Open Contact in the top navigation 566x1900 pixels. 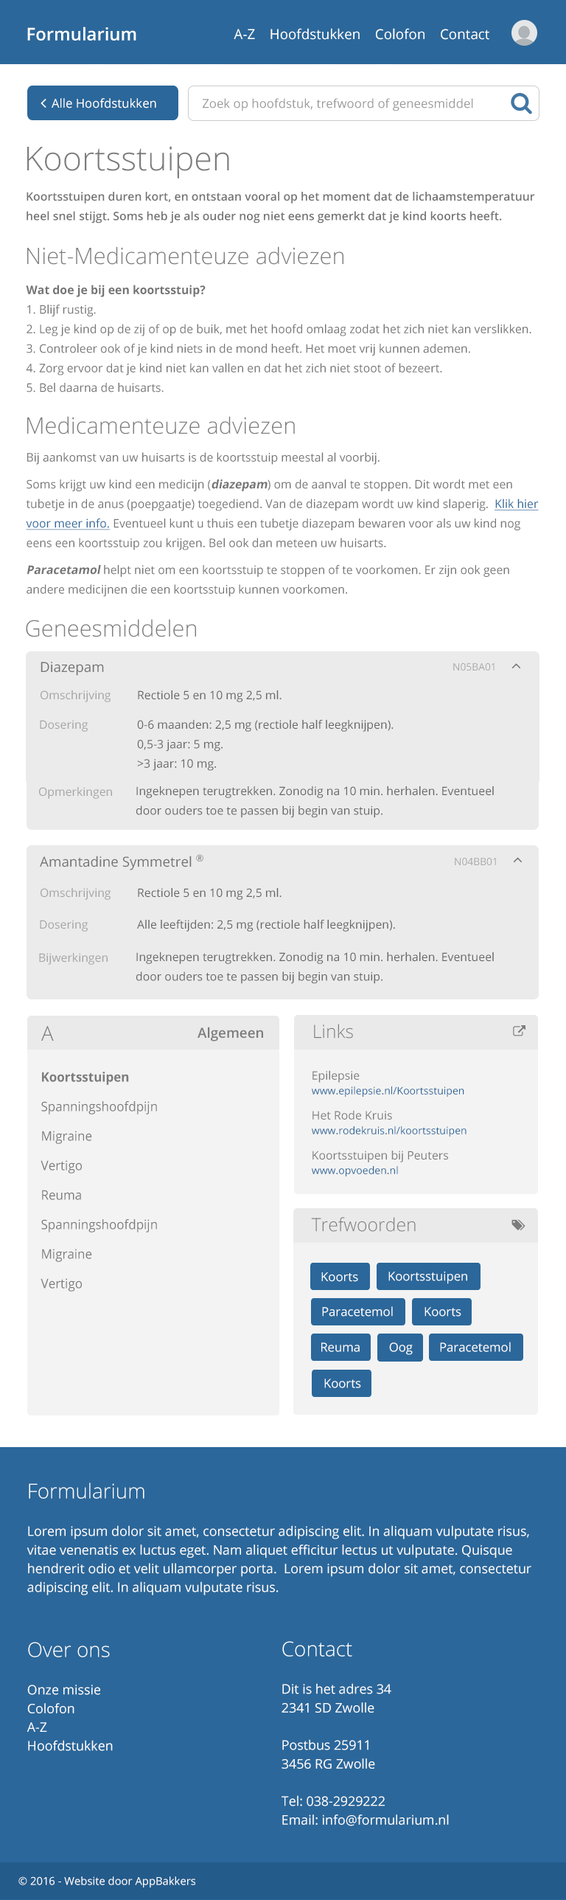coord(464,34)
